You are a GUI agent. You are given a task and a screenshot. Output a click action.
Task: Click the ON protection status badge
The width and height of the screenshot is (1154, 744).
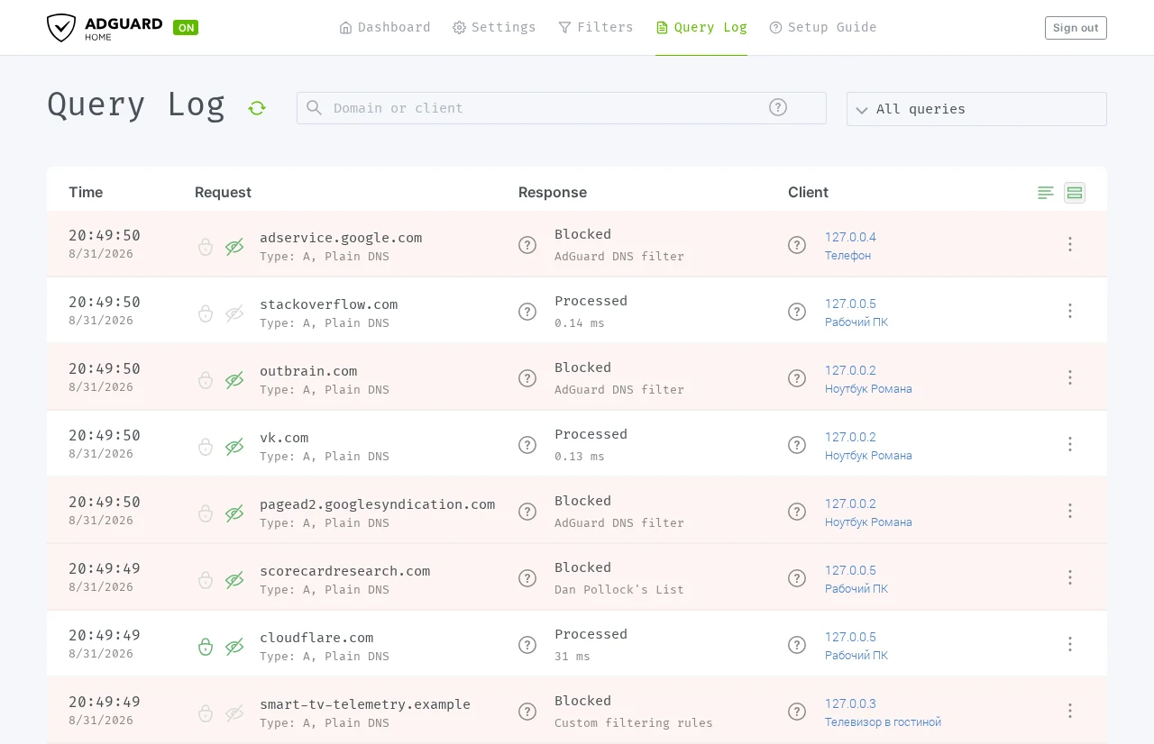[x=186, y=28]
